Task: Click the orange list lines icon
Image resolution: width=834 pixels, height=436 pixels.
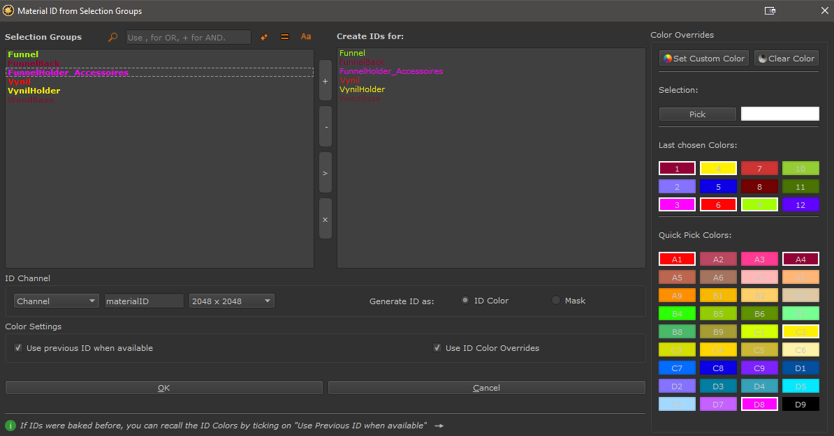Action: (x=285, y=38)
